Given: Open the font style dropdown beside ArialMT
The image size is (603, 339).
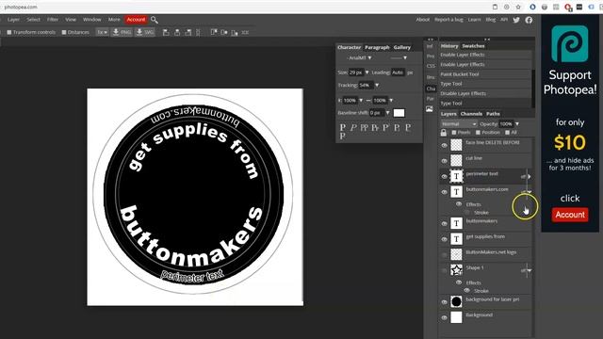Looking at the screenshot, I should pyautogui.click(x=399, y=58).
